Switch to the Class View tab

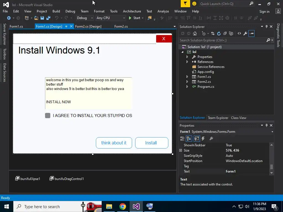pyautogui.click(x=239, y=118)
